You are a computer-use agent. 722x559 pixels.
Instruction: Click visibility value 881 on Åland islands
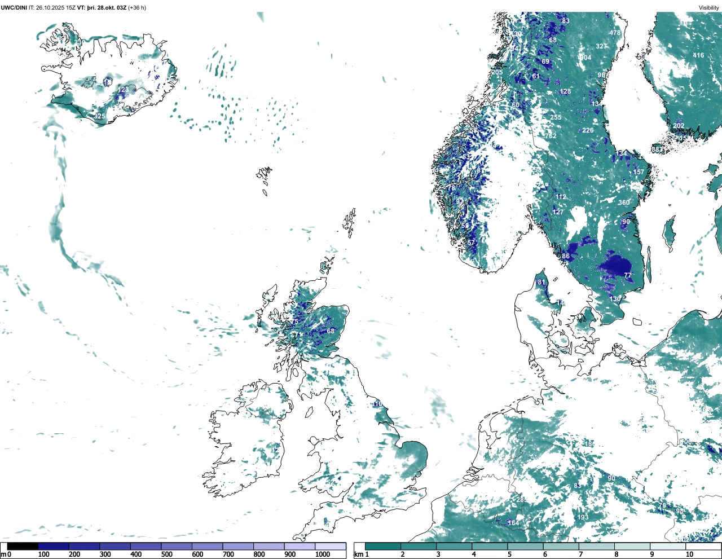point(658,149)
